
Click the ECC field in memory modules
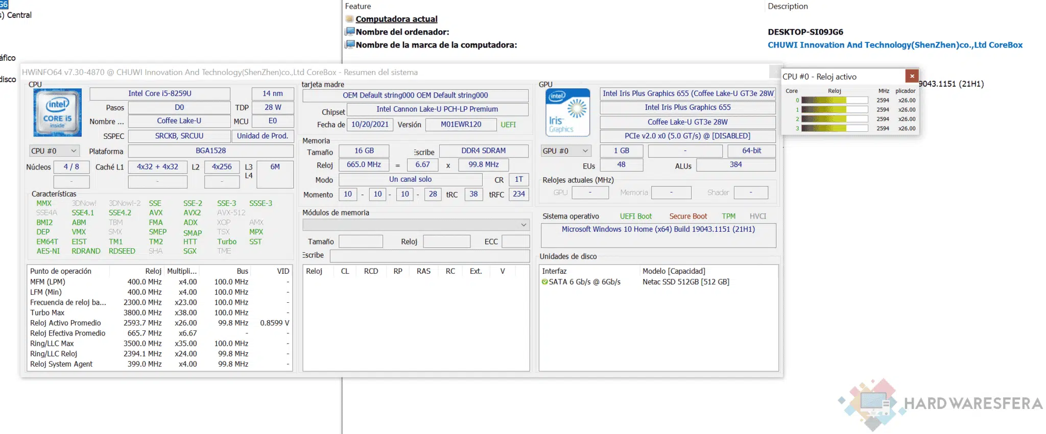click(515, 242)
